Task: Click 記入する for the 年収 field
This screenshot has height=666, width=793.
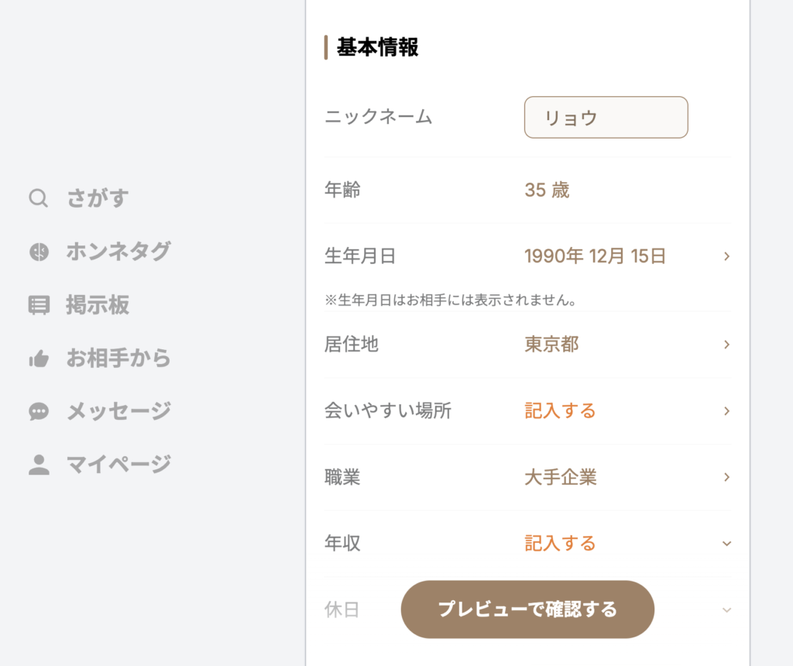Action: [x=560, y=544]
